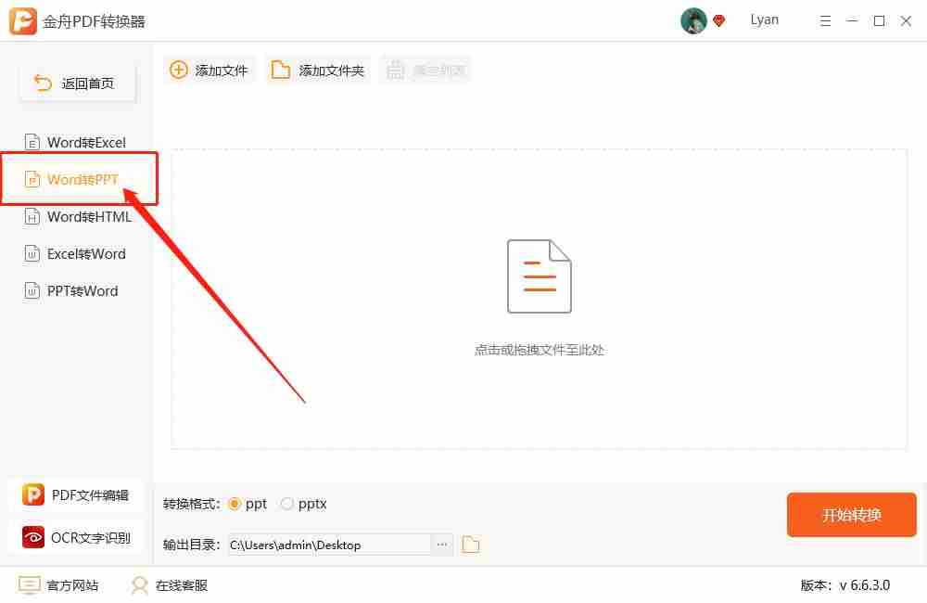
Task: Select Word转Excel in sidebar
Action: (76, 143)
